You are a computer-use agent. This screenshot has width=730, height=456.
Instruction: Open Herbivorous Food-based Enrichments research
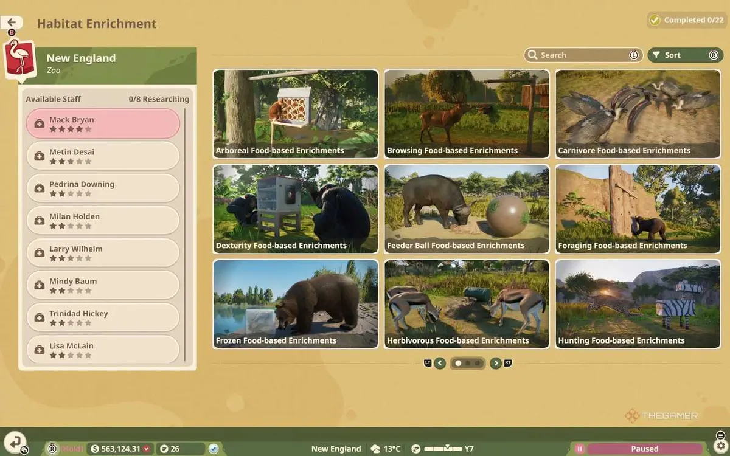click(x=467, y=304)
